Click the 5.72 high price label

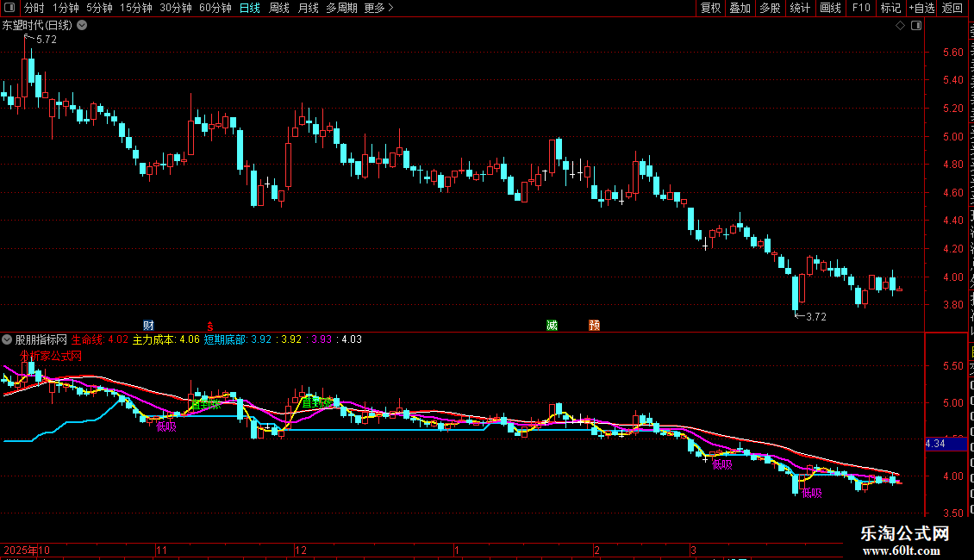[46, 40]
